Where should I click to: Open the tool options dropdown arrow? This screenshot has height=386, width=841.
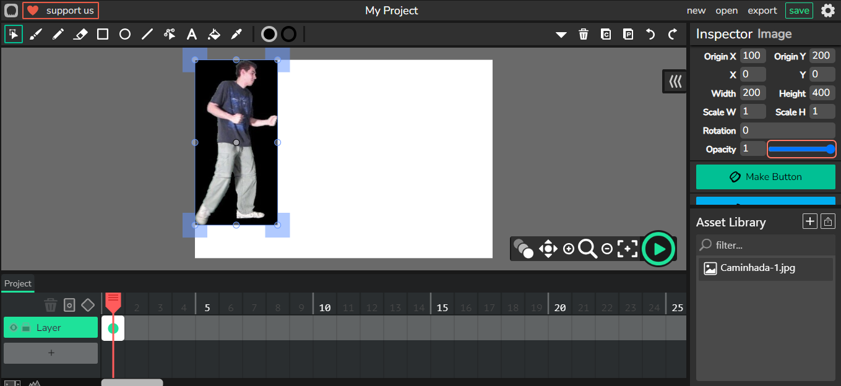(x=561, y=35)
